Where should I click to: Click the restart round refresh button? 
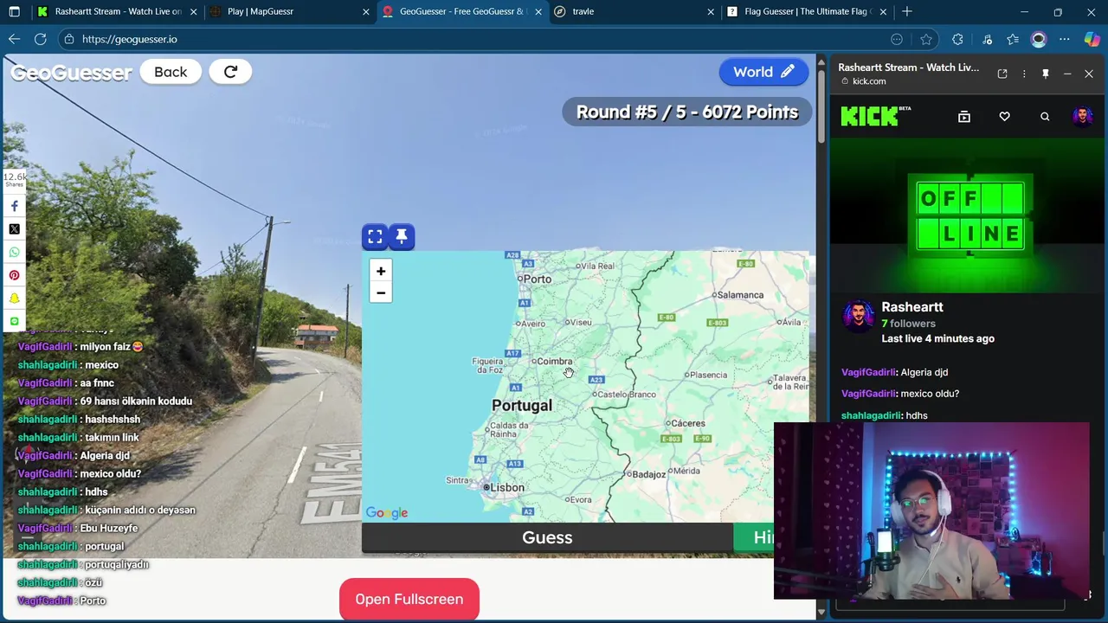pos(230,72)
